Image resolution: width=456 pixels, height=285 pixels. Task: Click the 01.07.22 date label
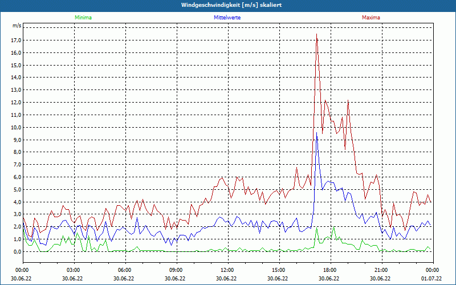(x=431, y=278)
